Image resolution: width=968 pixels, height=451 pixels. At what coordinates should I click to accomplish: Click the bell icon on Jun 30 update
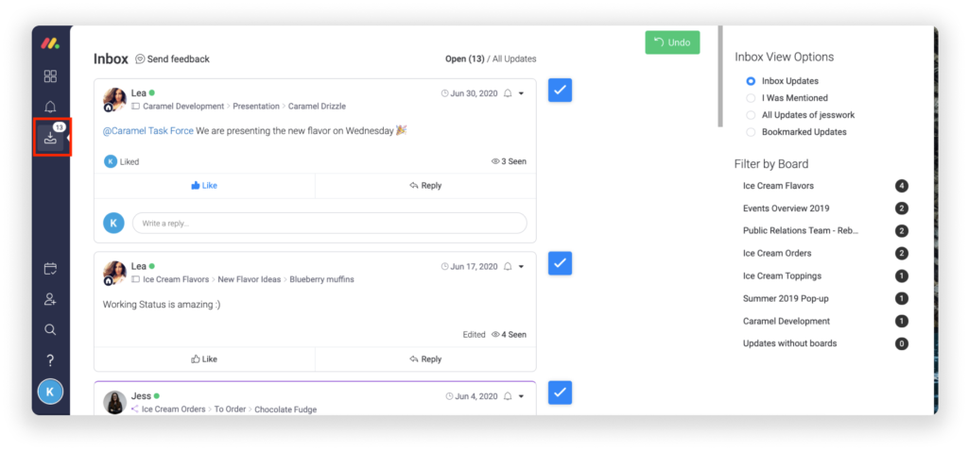[508, 93]
